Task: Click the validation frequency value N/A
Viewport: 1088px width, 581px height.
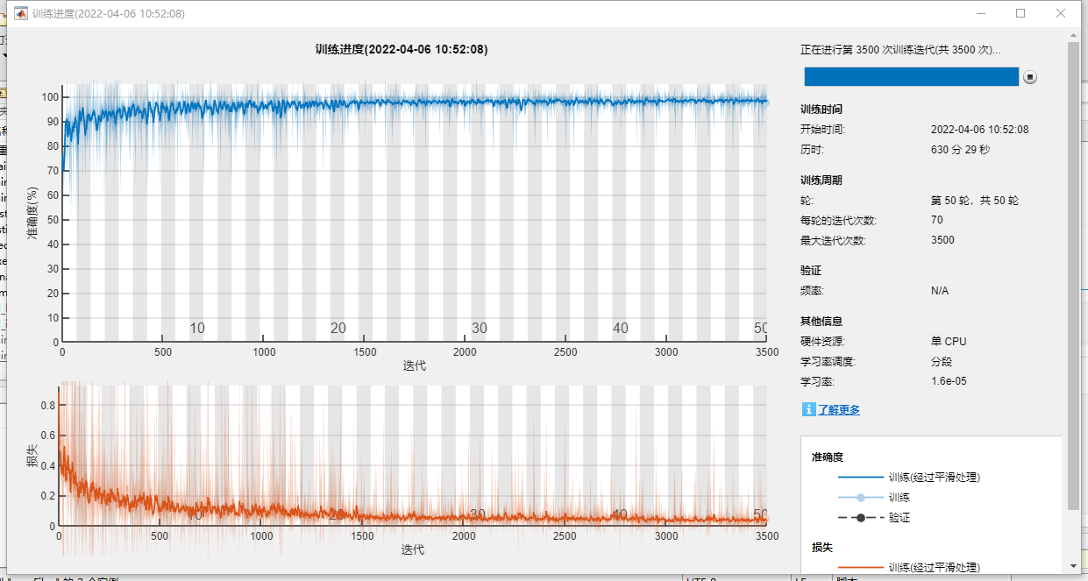Action: (x=940, y=291)
